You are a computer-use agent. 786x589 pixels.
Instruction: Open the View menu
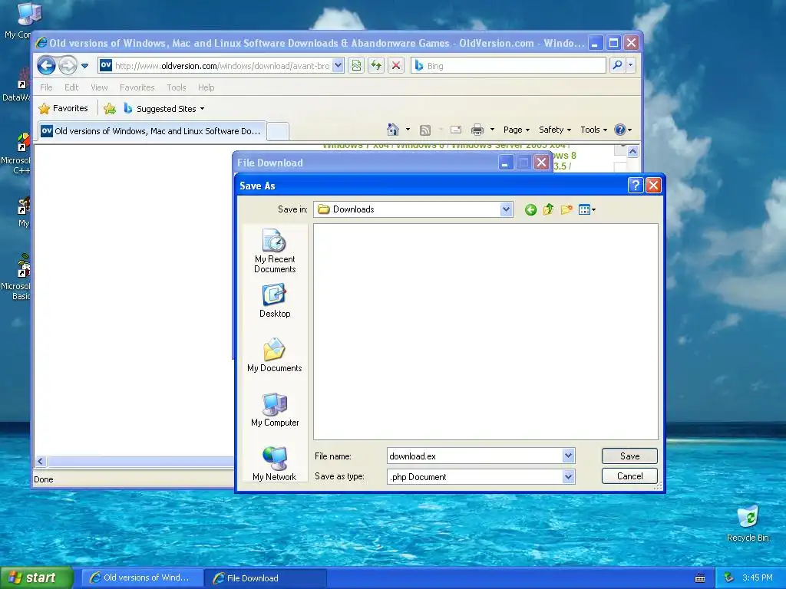click(99, 87)
